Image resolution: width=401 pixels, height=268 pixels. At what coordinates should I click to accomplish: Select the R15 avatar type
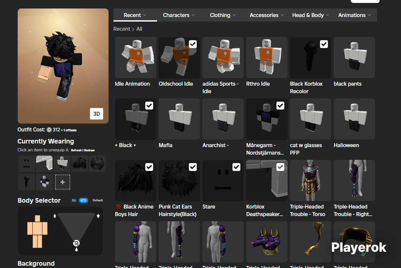click(83, 200)
